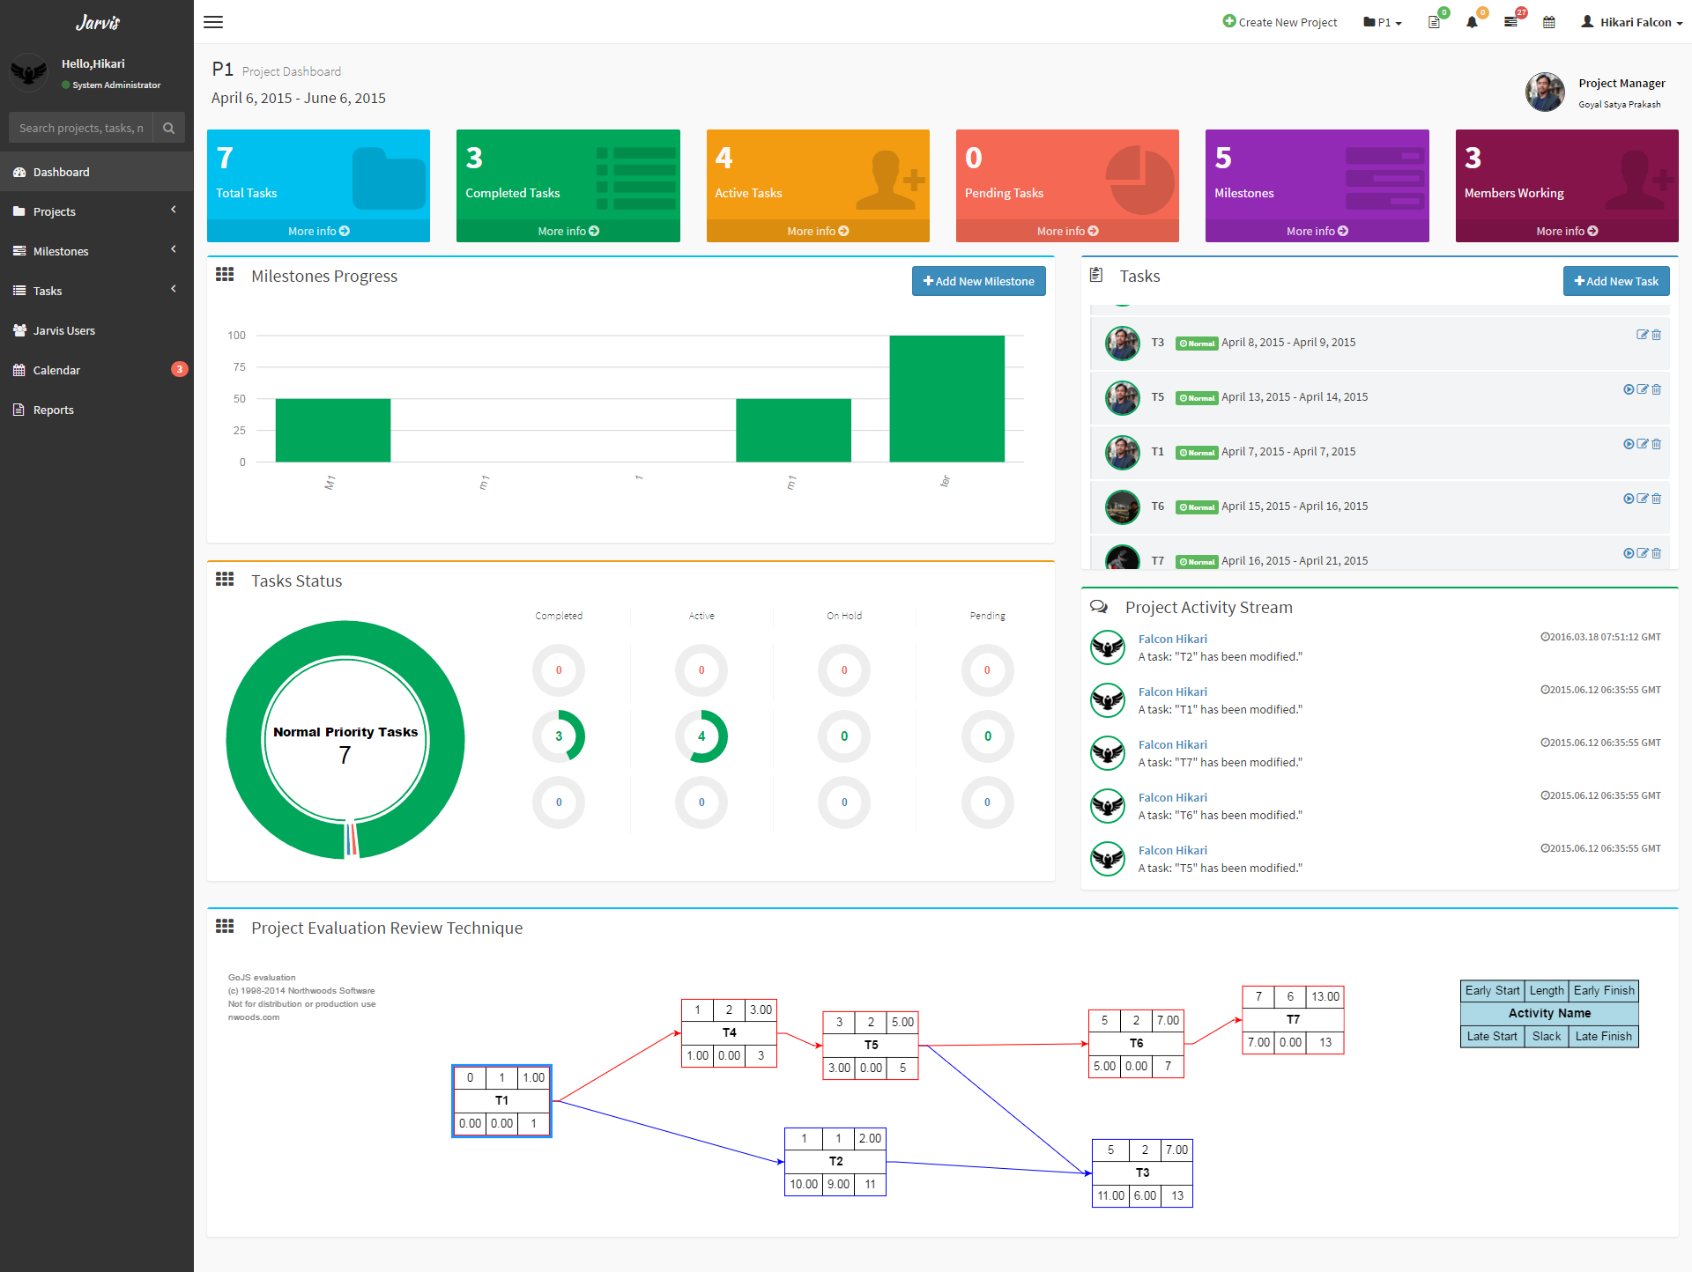
Task: Click Add New Task button
Action: point(1615,281)
